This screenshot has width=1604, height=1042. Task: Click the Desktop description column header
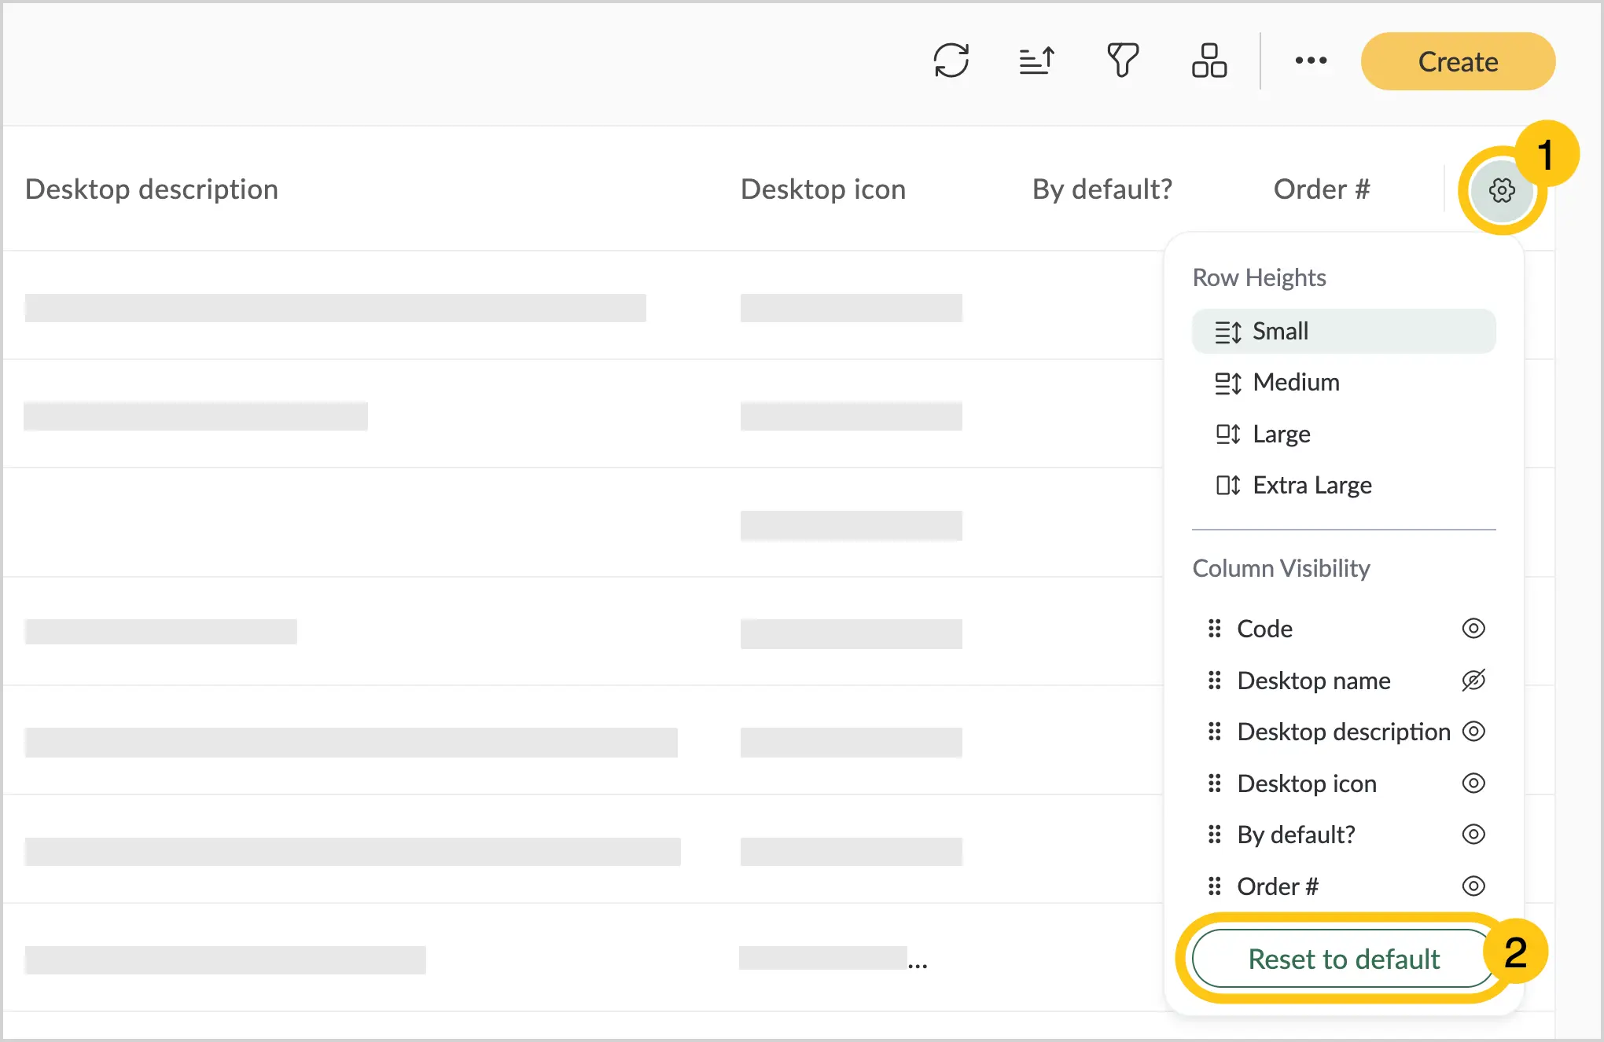click(152, 189)
